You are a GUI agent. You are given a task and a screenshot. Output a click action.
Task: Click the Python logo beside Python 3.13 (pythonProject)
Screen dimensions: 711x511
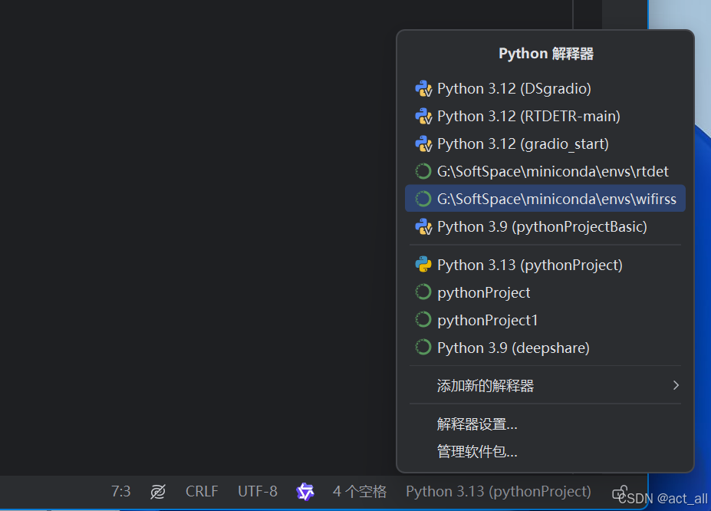(423, 264)
